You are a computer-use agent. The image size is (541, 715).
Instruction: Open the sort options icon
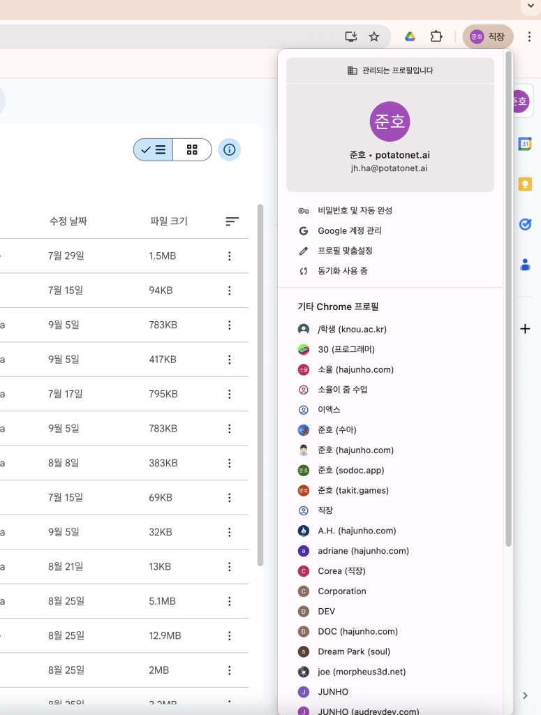232,221
